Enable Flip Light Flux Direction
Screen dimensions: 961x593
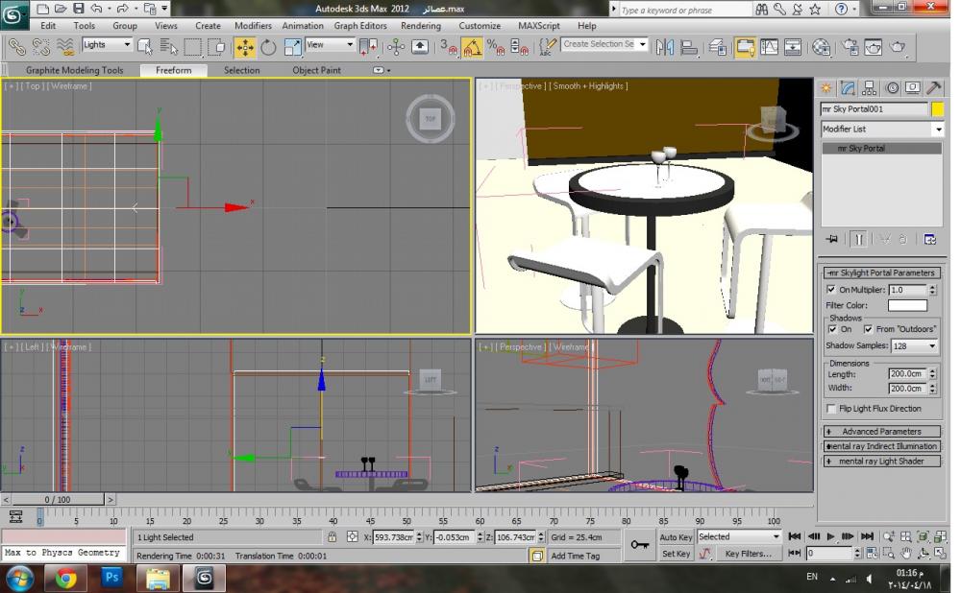[831, 409]
